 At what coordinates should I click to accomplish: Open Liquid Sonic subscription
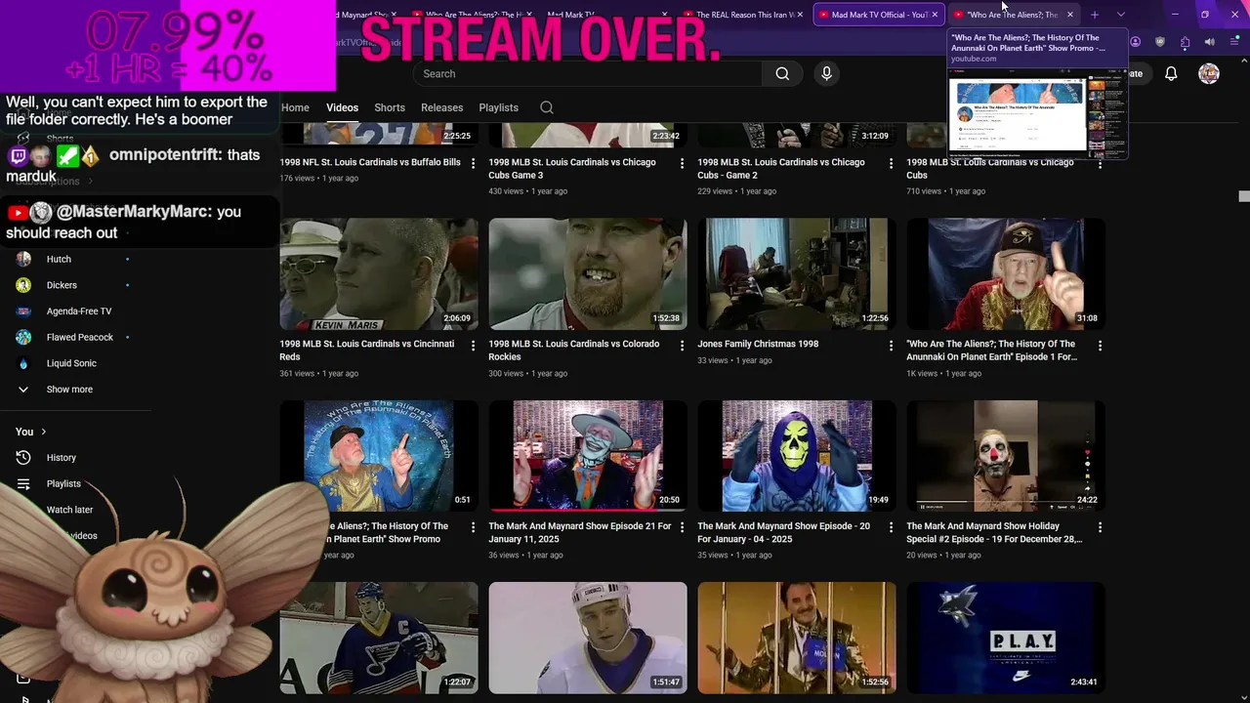tap(71, 363)
